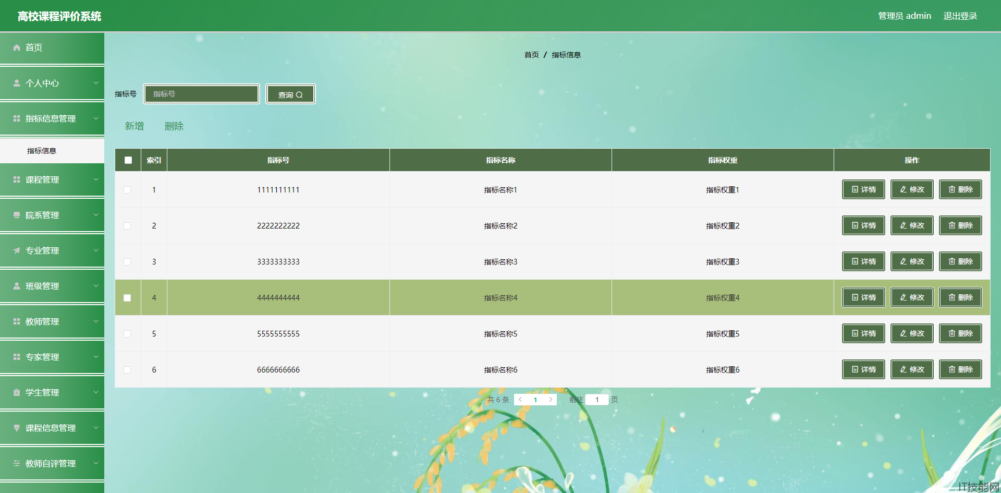Check the checkbox for row 6666666666

coord(127,370)
